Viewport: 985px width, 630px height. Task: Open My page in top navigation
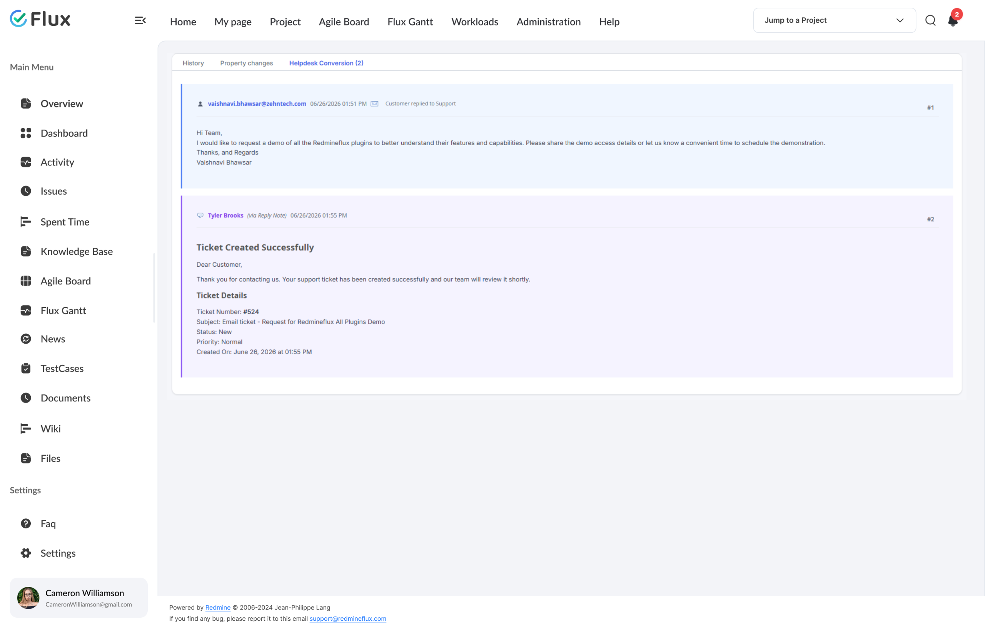(x=233, y=22)
